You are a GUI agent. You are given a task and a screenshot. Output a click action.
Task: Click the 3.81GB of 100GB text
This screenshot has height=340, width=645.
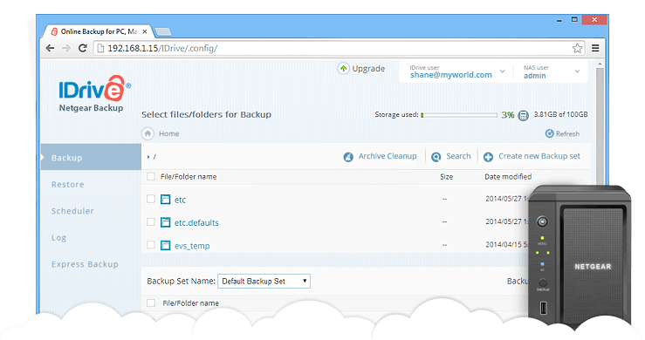point(560,115)
